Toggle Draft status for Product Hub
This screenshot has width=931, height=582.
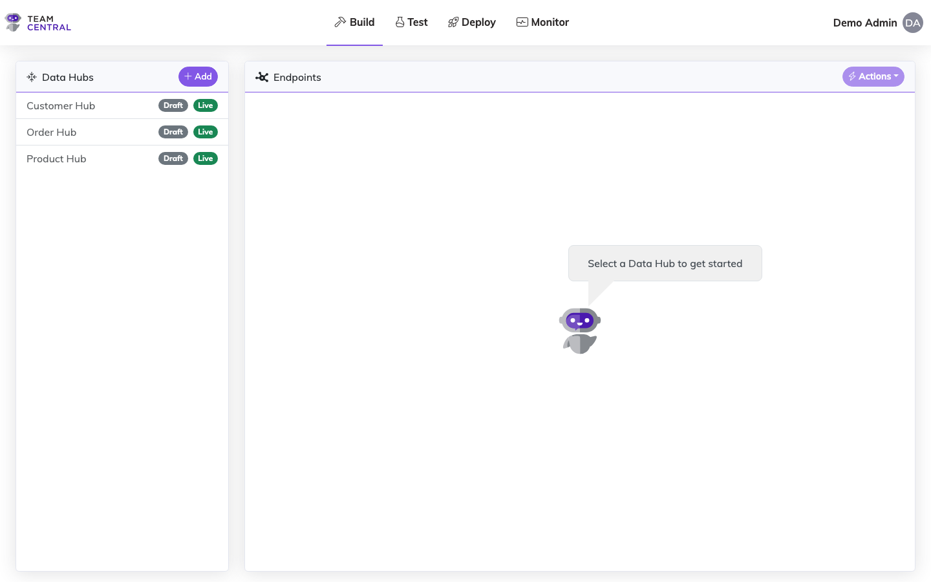pyautogui.click(x=173, y=158)
